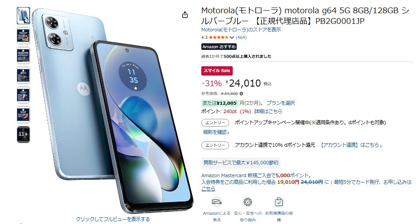
Task: Open 【アカウント連携】はこちら link
Action: pos(351,145)
